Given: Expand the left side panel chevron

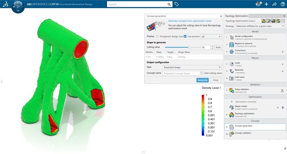Looking at the screenshot, I should click(2, 82).
